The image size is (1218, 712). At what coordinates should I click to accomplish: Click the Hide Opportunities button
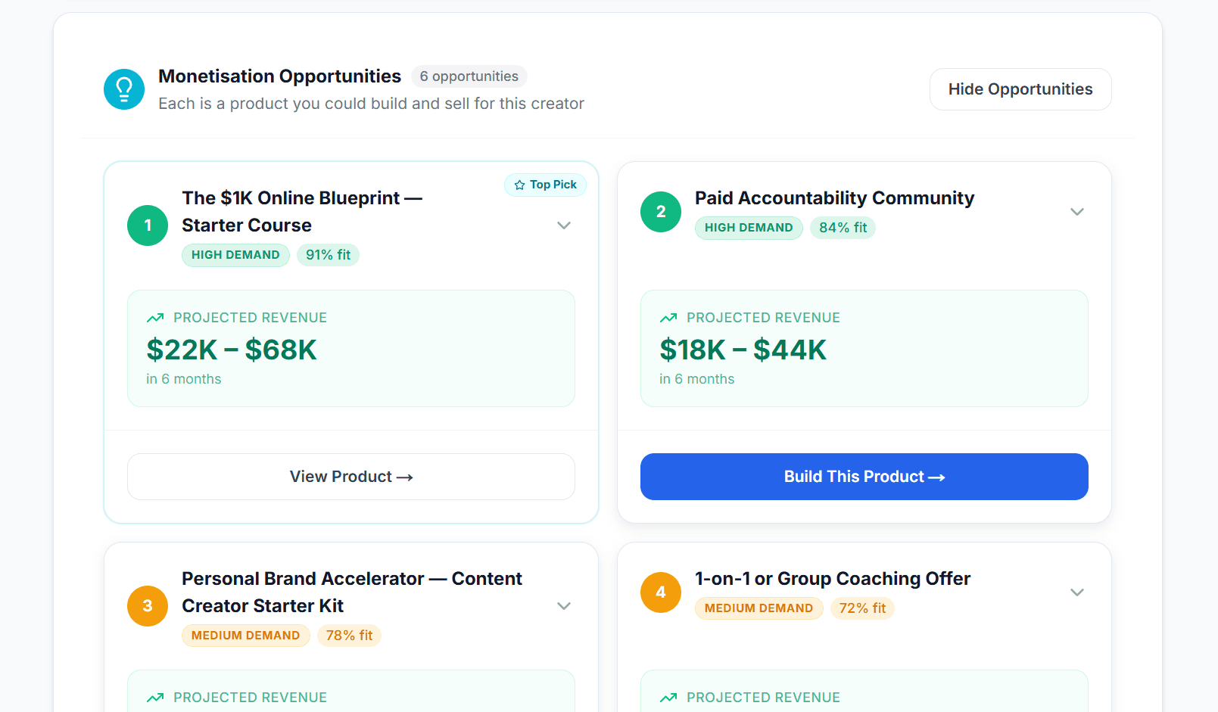[x=1020, y=89]
